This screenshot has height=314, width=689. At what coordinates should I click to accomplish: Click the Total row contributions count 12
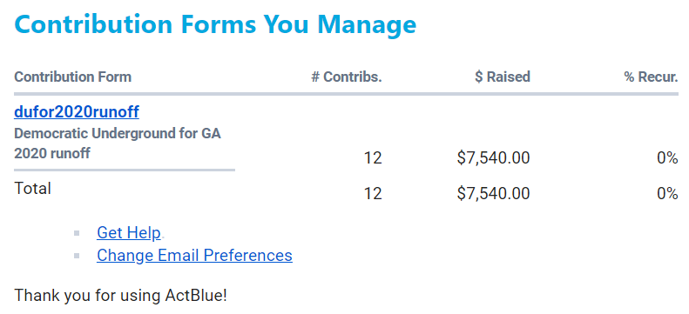click(x=373, y=193)
